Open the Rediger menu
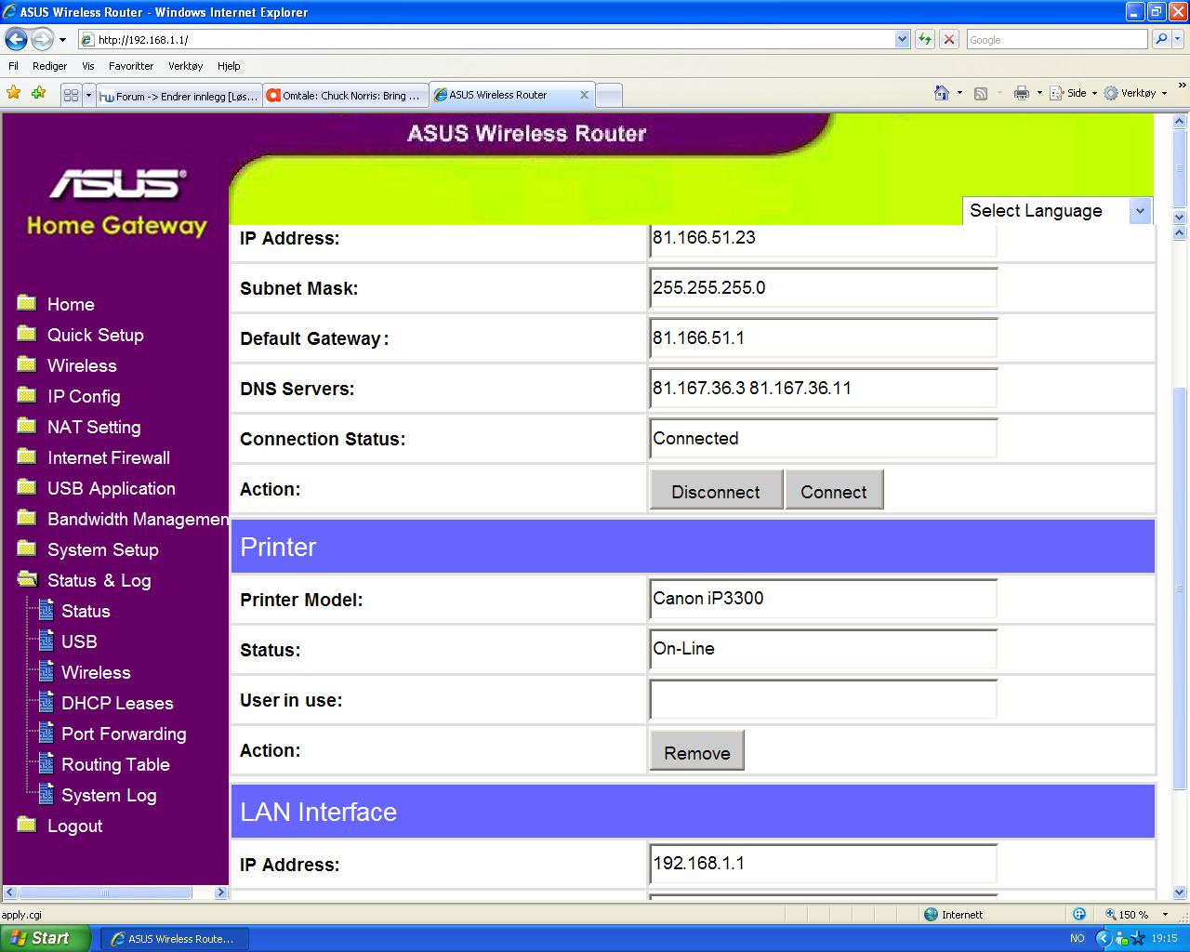 coord(49,66)
